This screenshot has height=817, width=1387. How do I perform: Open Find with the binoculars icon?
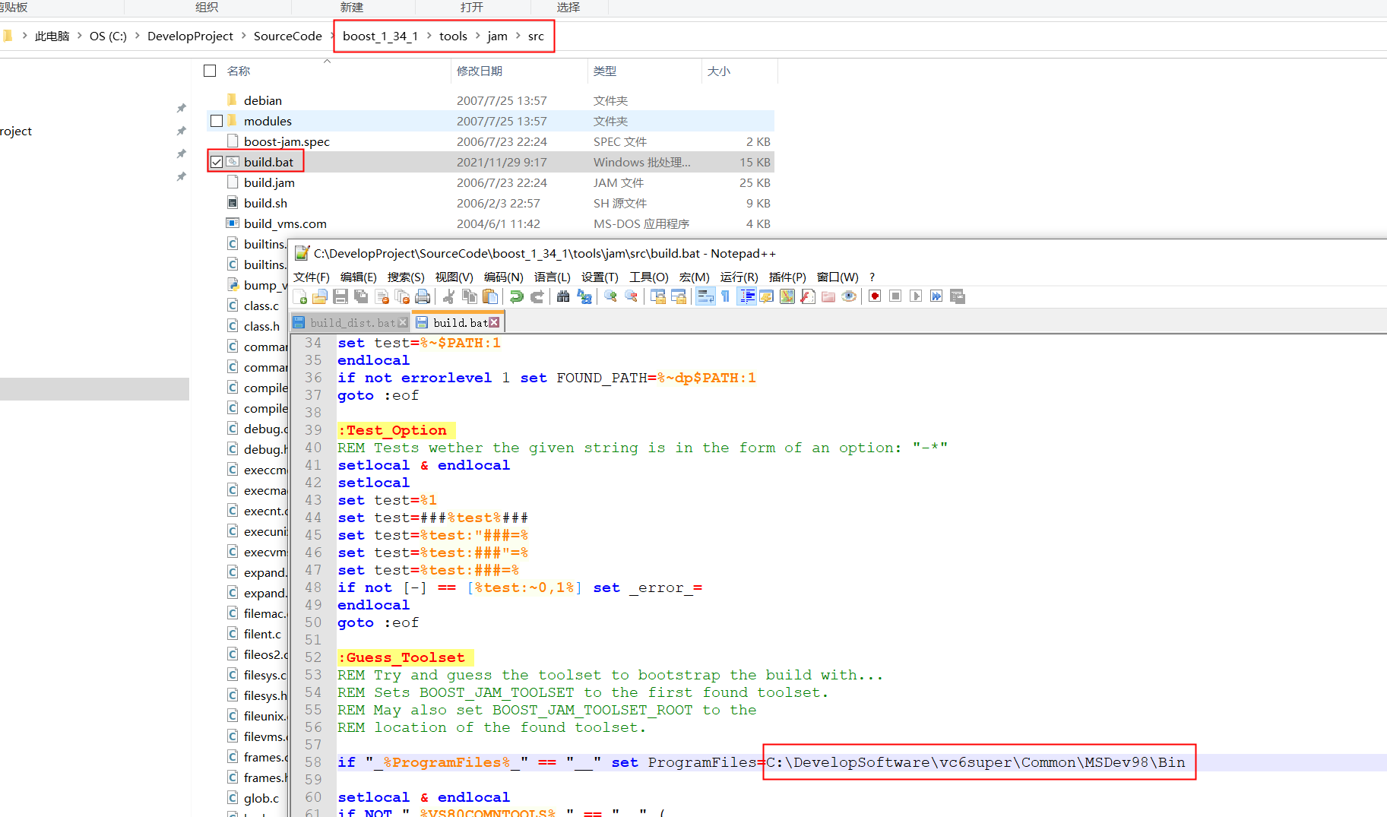[x=563, y=296]
